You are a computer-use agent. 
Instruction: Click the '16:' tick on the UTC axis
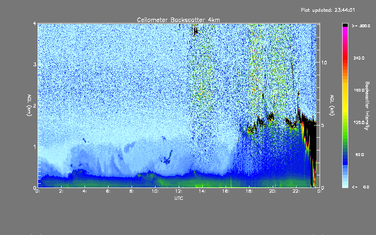pos(226,191)
